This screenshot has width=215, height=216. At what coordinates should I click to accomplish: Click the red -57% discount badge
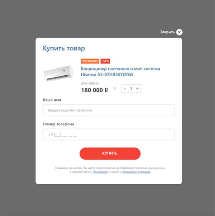pos(105,61)
